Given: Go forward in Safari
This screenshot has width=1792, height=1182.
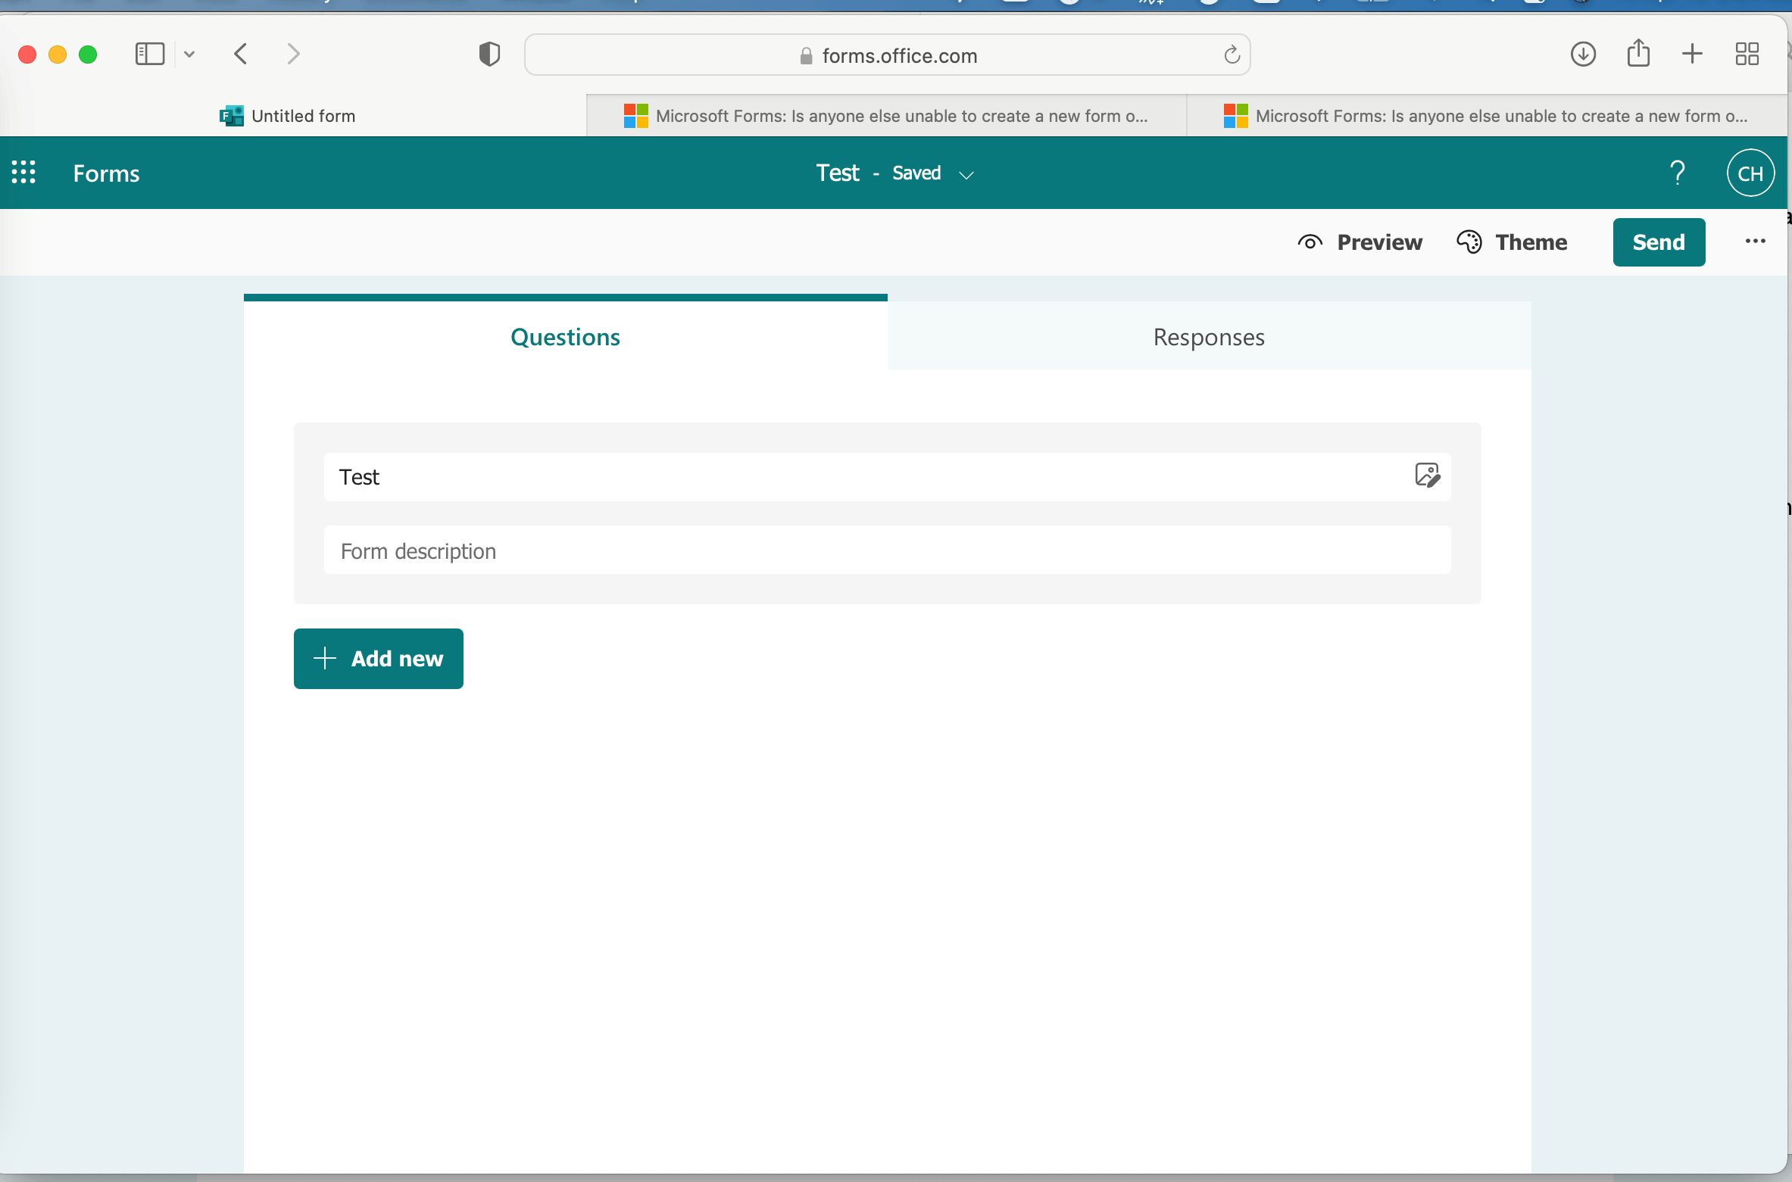Looking at the screenshot, I should coord(293,55).
